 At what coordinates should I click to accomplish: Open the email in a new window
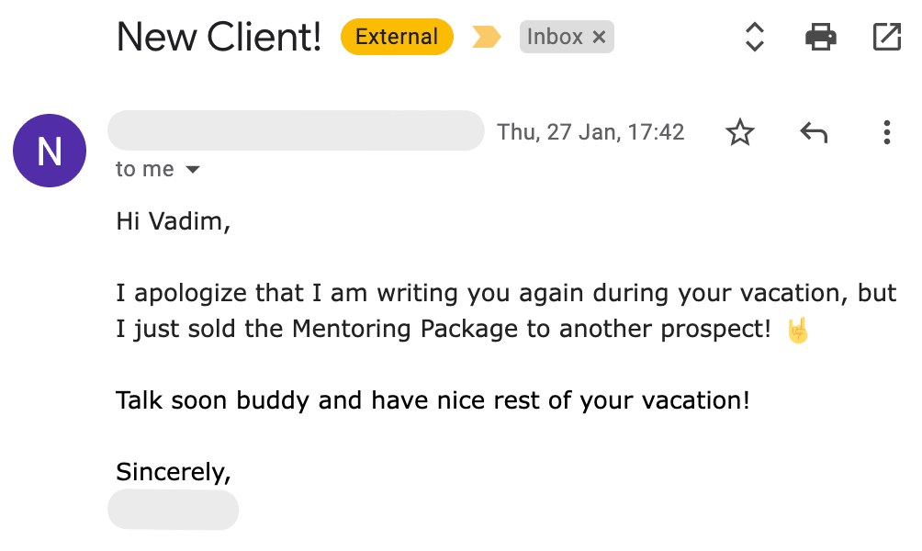point(886,38)
